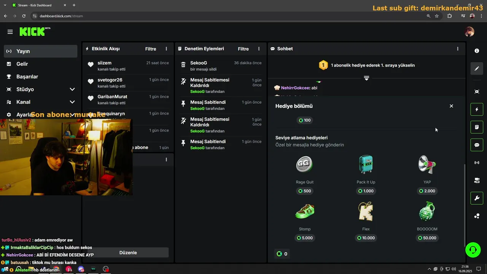This screenshot has width=487, height=274.
Task: Open the Windows notification center
Action: coord(479,269)
